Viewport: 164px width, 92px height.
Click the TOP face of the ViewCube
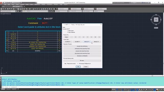tap(156, 20)
